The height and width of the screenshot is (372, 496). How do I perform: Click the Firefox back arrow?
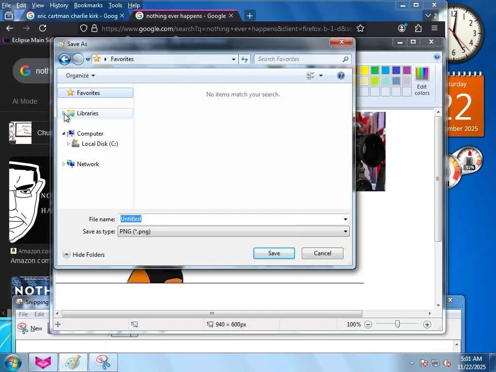click(10, 28)
